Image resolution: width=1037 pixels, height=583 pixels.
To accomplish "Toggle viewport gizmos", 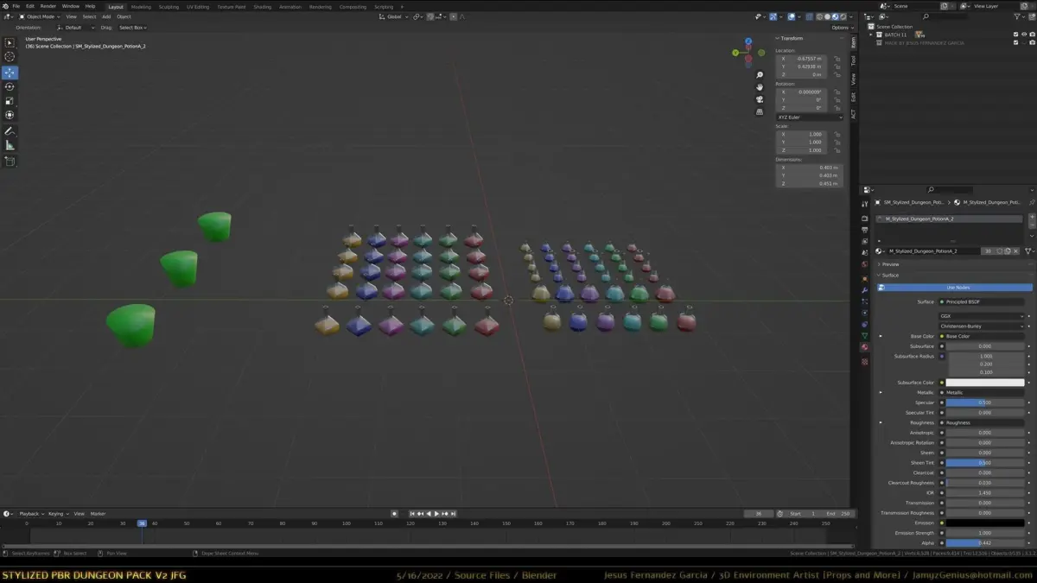I will [774, 16].
